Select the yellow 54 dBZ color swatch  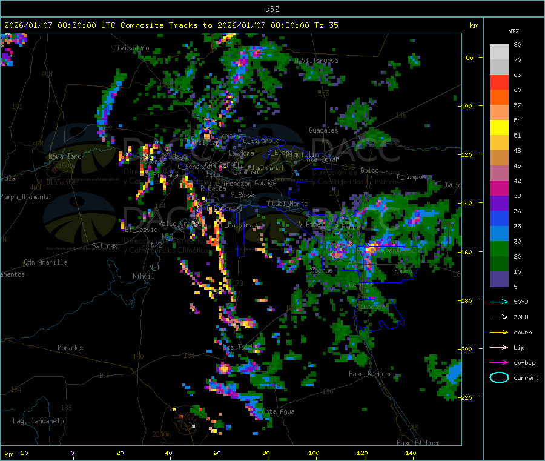[499, 128]
